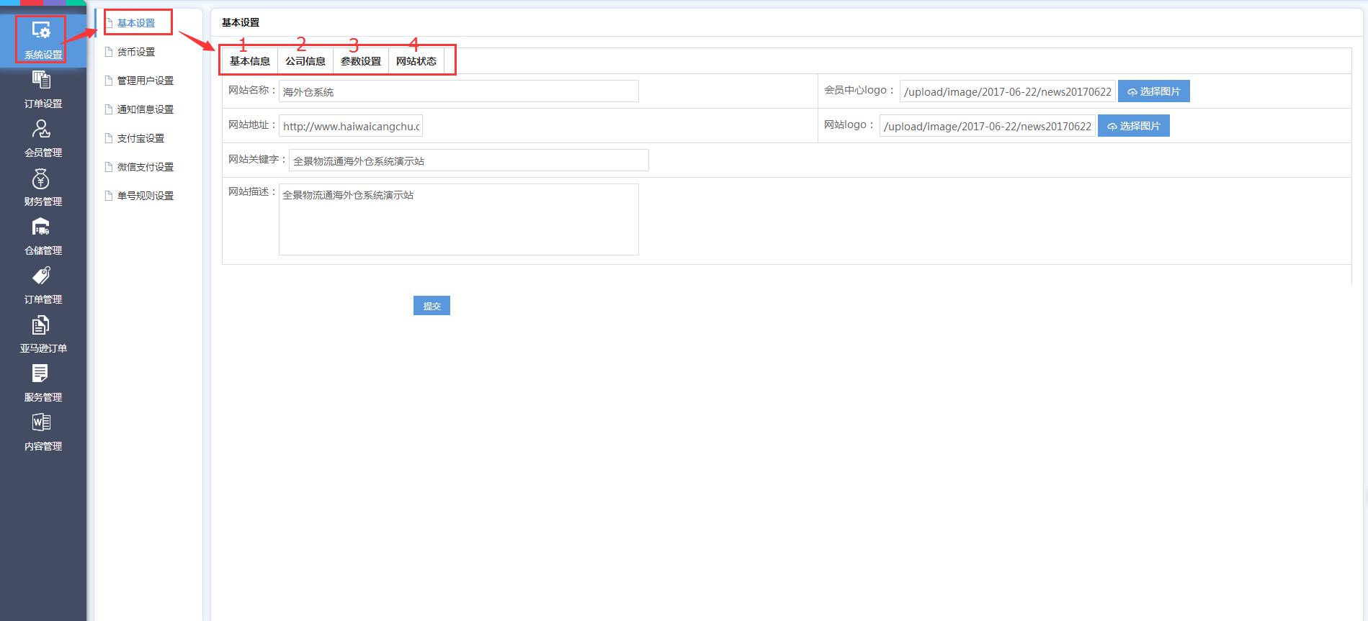This screenshot has height=621, width=1368.
Task: Select the 财务管理 money bag icon
Action: (x=41, y=178)
